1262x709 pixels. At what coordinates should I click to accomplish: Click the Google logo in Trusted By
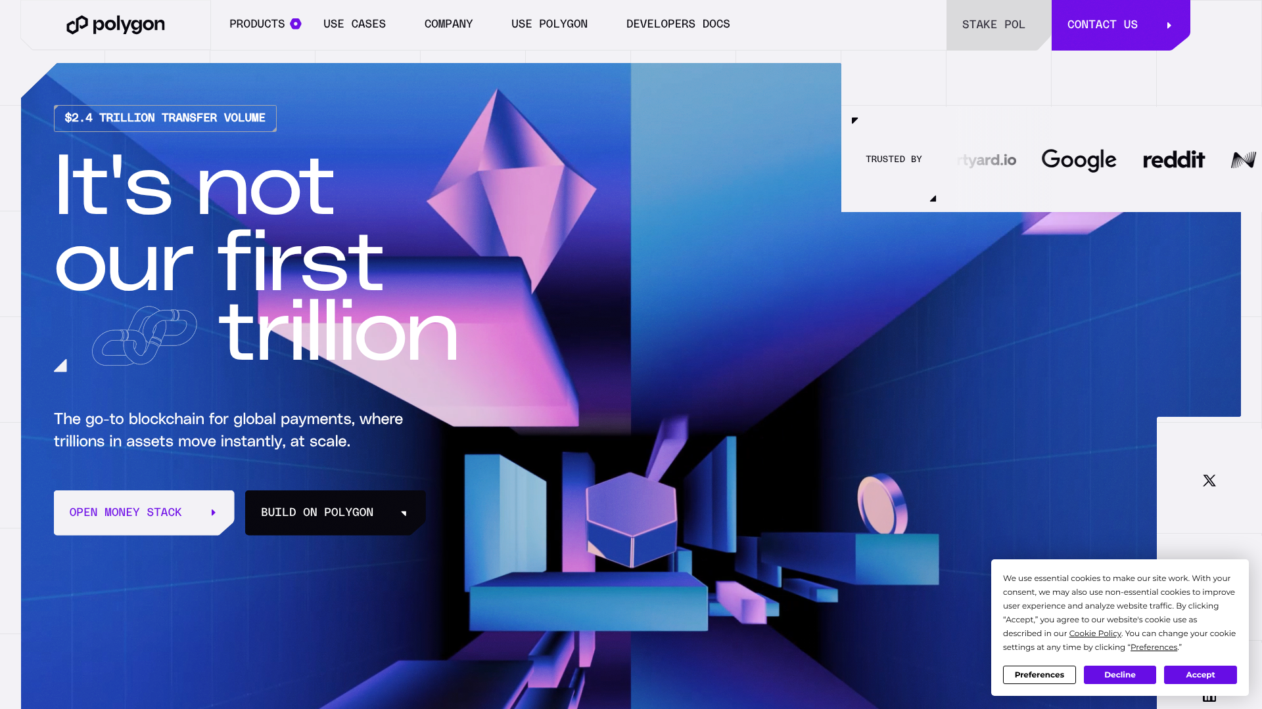(1079, 160)
